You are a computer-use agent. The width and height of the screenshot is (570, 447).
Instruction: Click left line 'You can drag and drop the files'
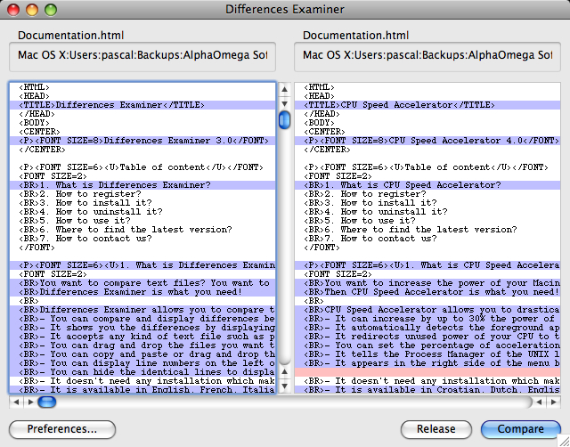click(142, 345)
